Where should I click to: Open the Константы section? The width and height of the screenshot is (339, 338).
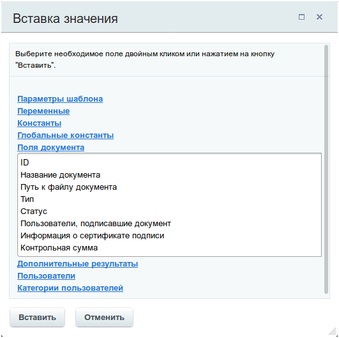[x=39, y=123]
